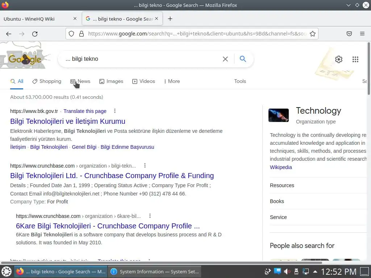371x278 pixels.
Task: Open Google quick settings gear
Action: click(x=339, y=59)
